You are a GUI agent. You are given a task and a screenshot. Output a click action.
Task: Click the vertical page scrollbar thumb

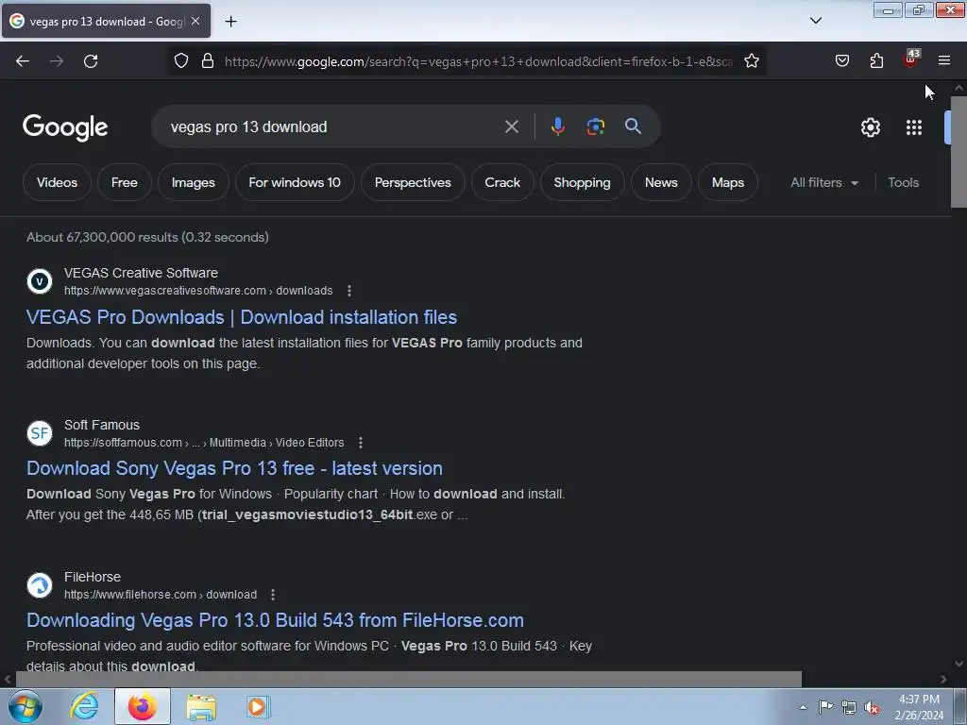pos(959,152)
